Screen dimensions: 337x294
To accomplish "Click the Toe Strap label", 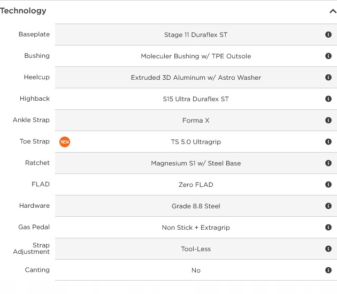I will pyautogui.click(x=35, y=141).
